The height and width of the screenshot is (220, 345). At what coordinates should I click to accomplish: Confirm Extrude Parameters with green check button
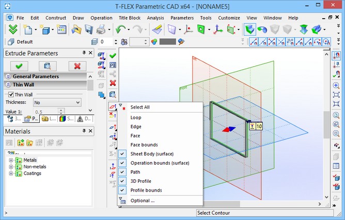[19, 66]
